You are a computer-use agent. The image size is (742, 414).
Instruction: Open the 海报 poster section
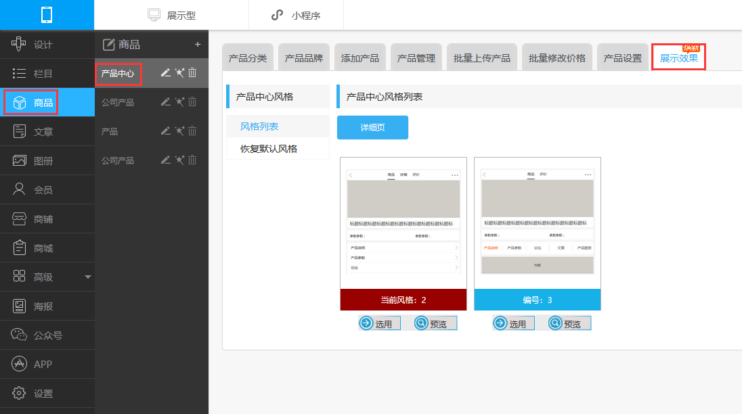[47, 306]
